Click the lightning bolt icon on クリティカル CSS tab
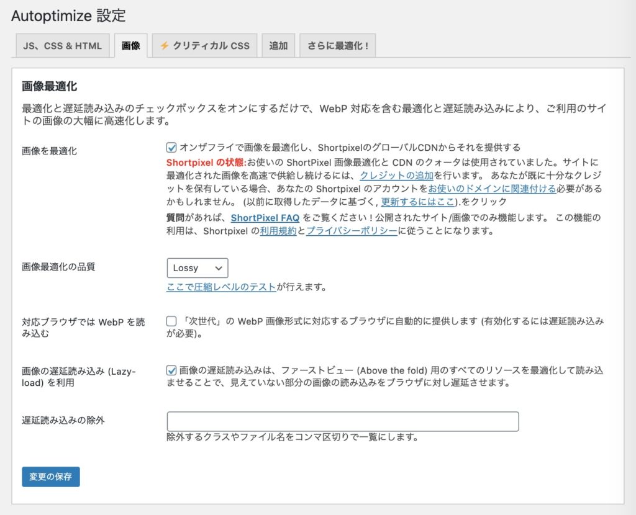The image size is (636, 515). point(165,45)
